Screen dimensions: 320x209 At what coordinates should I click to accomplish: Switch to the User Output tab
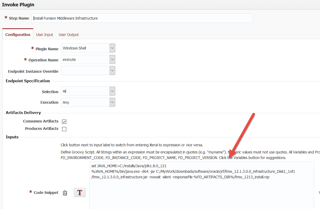point(69,35)
